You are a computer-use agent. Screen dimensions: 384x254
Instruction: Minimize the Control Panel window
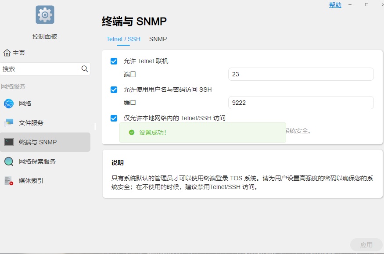(350, 5)
